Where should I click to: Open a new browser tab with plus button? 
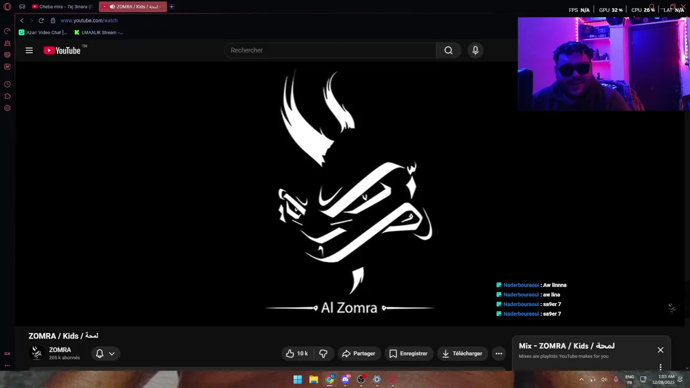tap(171, 6)
